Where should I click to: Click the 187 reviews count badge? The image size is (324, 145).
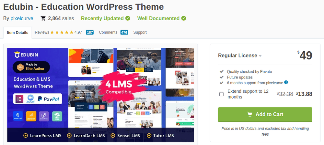(x=90, y=32)
